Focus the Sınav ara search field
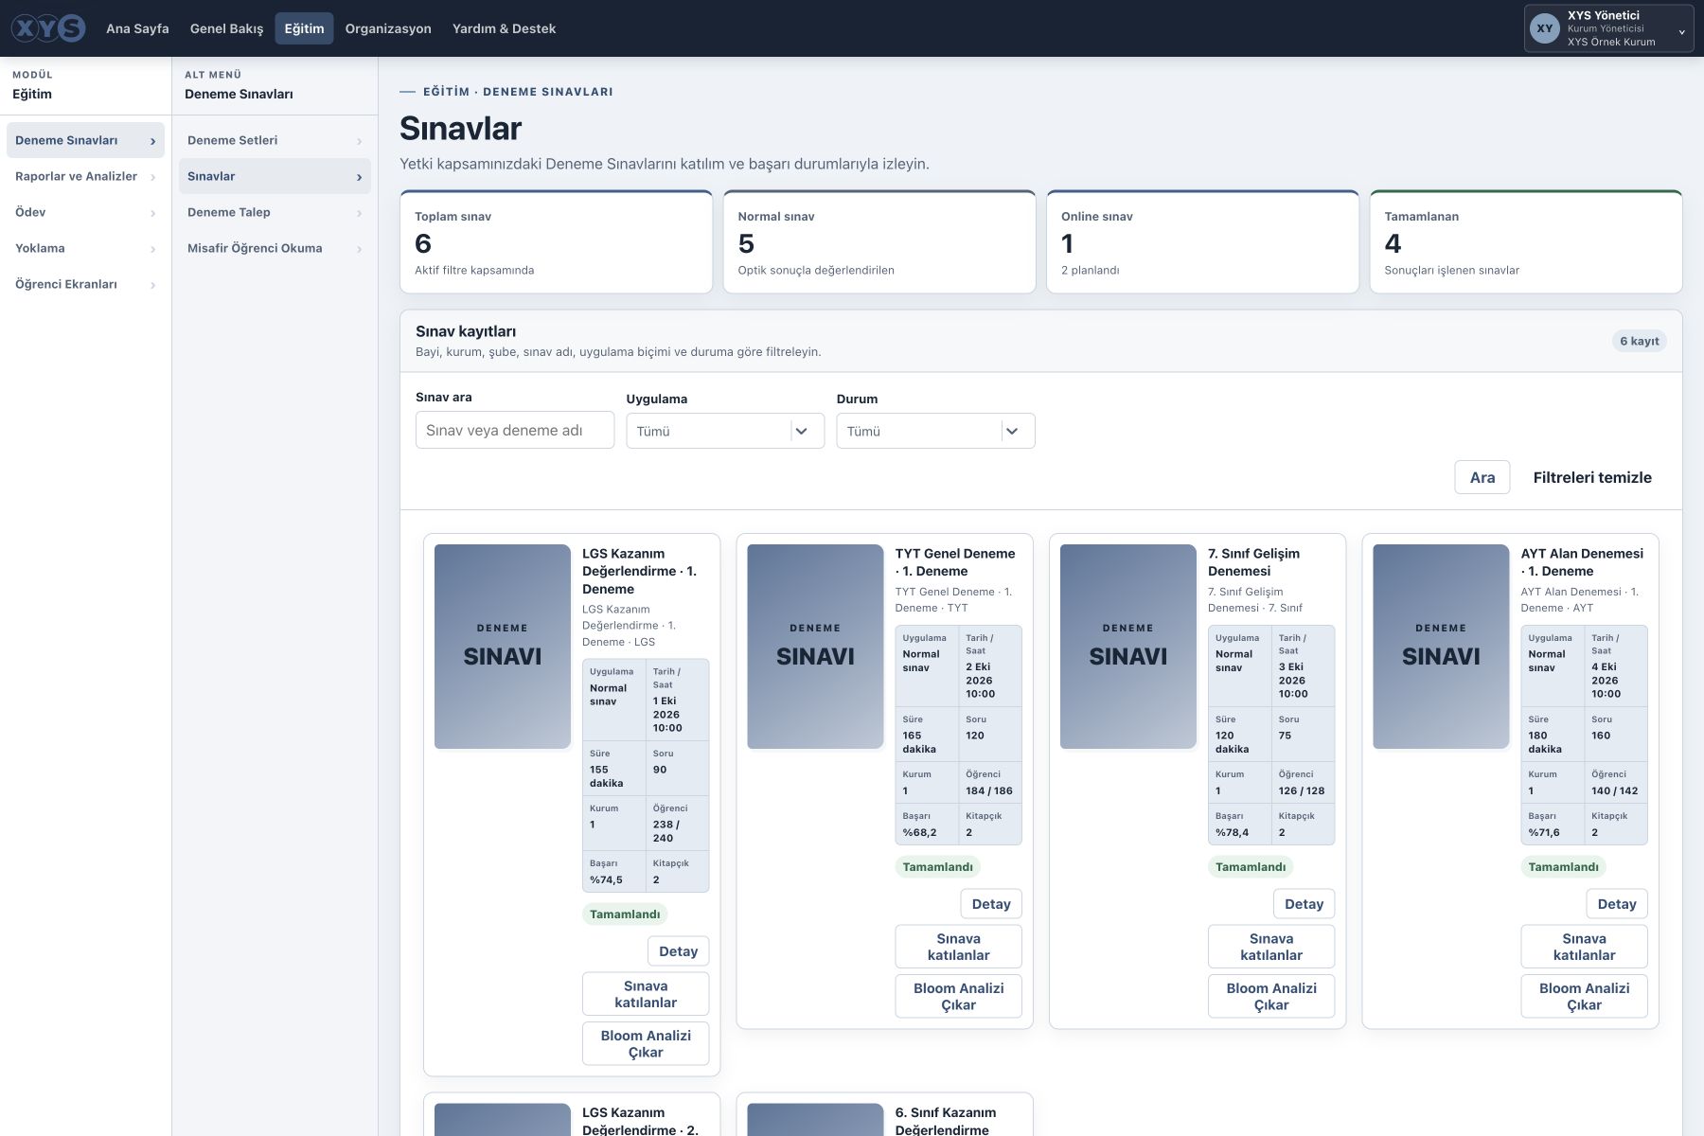 coord(515,430)
